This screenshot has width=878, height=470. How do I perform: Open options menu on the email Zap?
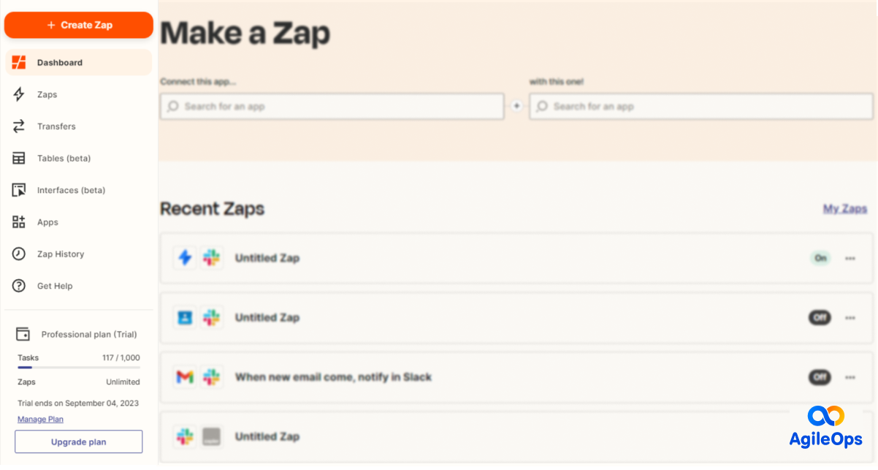(850, 377)
